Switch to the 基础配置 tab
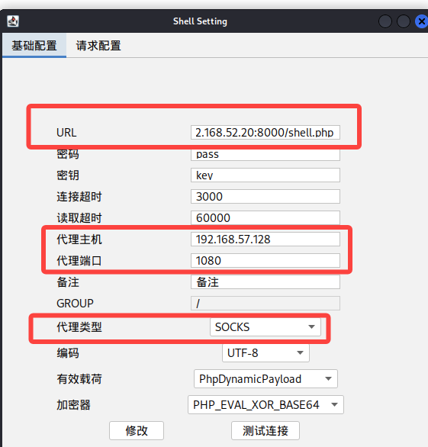This screenshot has width=428, height=447. (34, 46)
